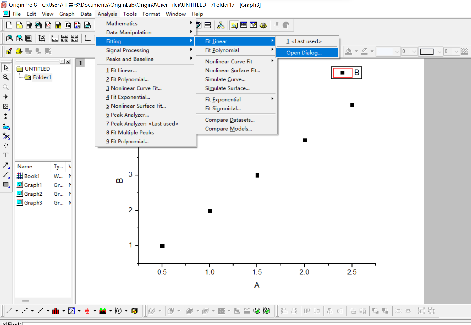Image resolution: width=471 pixels, height=325 pixels.
Task: Click the legend symbol B on graph
Action: (342, 73)
